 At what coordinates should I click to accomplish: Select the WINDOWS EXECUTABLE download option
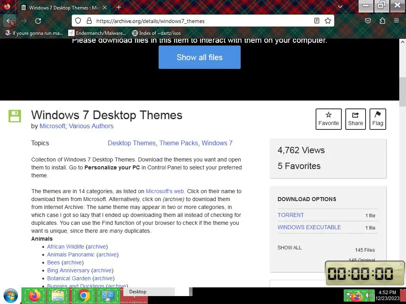click(309, 227)
